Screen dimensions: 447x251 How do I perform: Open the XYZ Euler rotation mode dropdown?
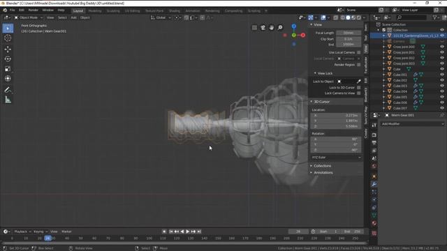(x=336, y=158)
